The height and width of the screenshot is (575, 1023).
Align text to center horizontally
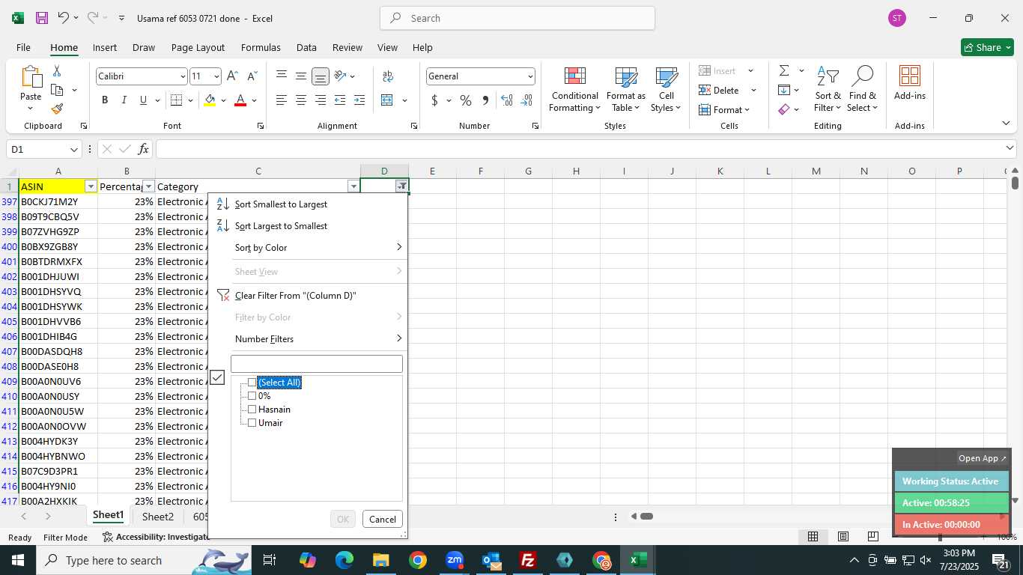pyautogui.click(x=301, y=100)
